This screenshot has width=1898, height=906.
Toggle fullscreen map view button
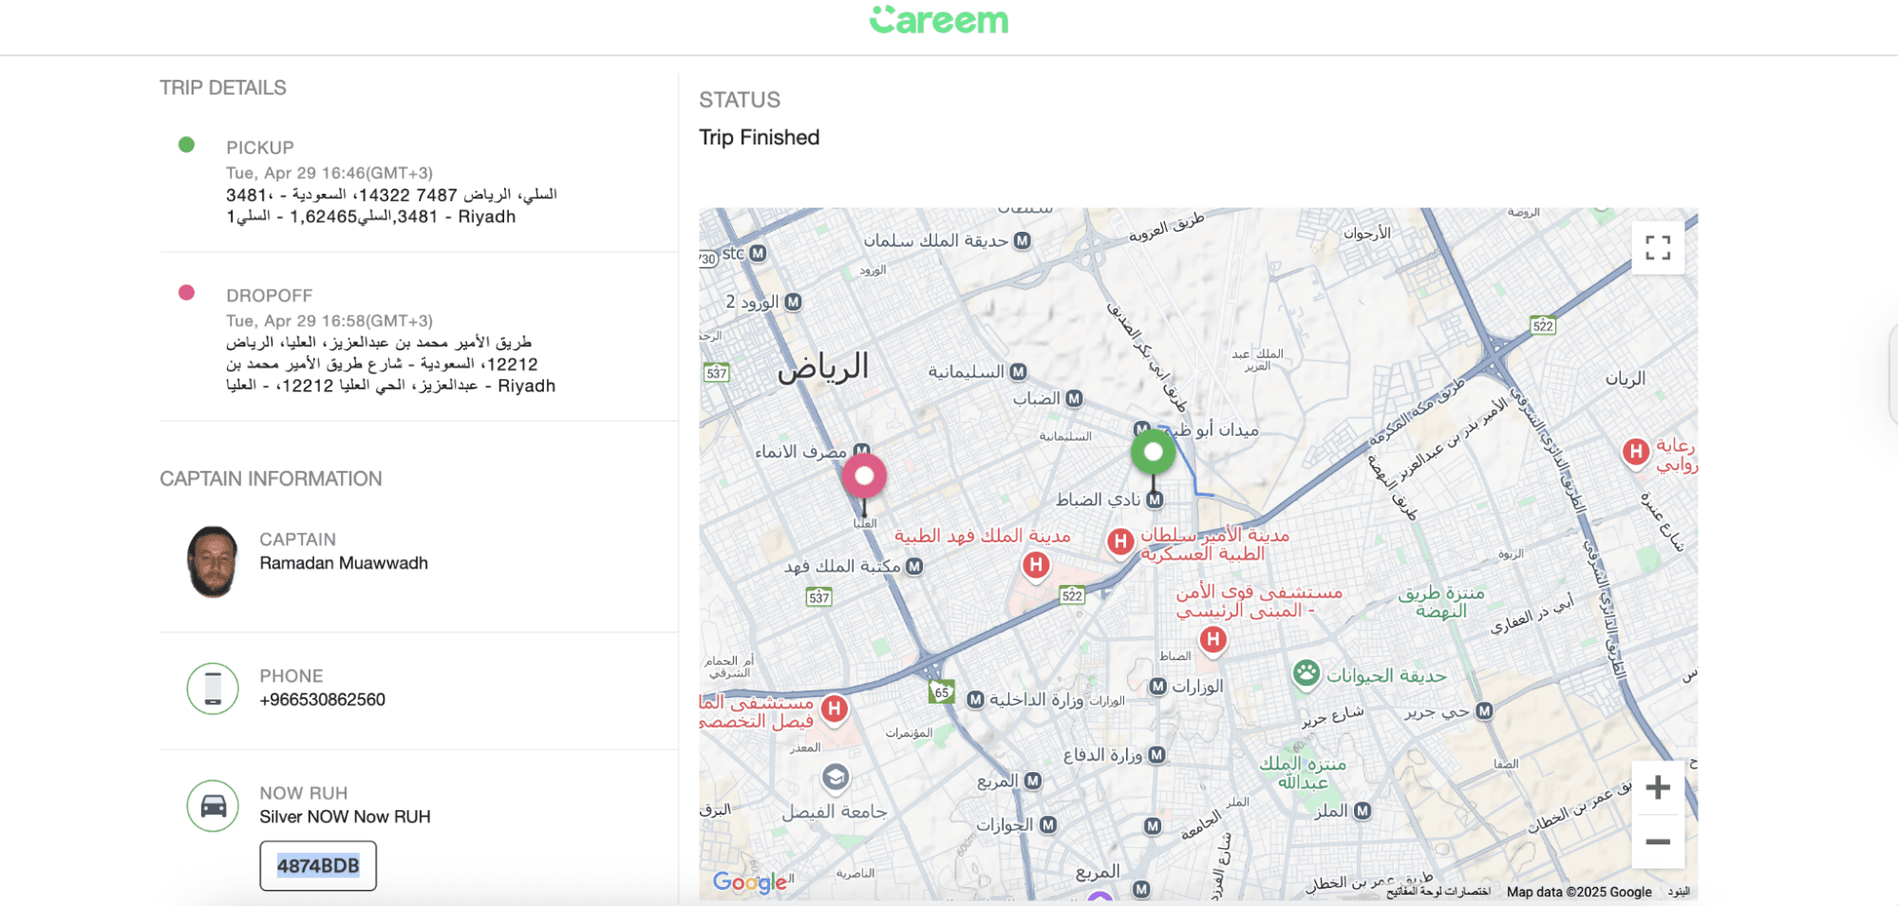click(x=1657, y=248)
